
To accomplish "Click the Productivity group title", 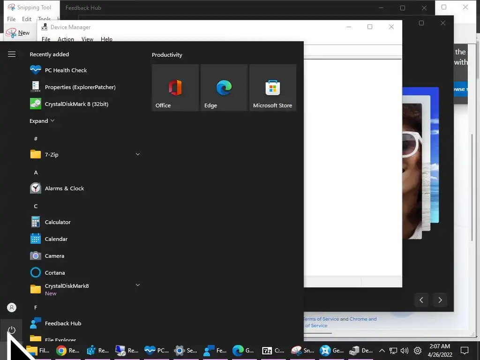I will tap(167, 55).
